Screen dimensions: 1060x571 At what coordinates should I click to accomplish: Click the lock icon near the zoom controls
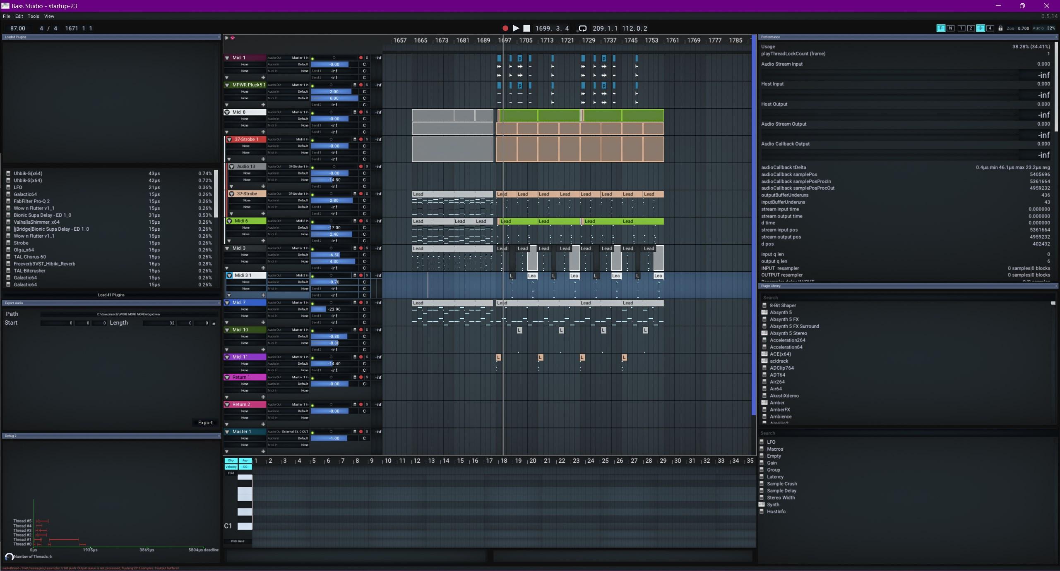(1000, 28)
